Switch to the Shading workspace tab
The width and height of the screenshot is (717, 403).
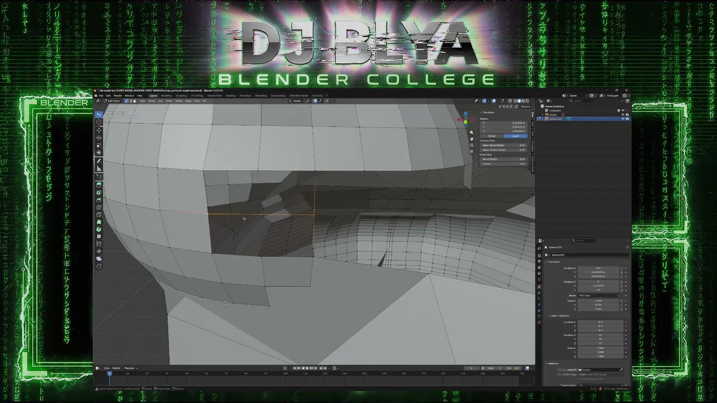230,95
